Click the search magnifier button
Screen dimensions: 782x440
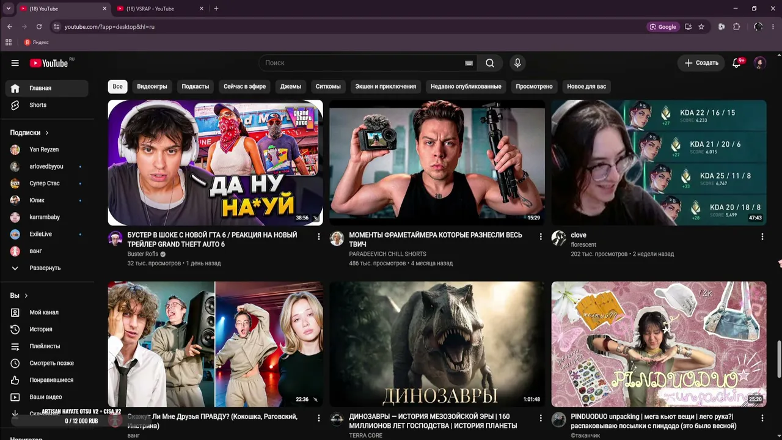490,63
